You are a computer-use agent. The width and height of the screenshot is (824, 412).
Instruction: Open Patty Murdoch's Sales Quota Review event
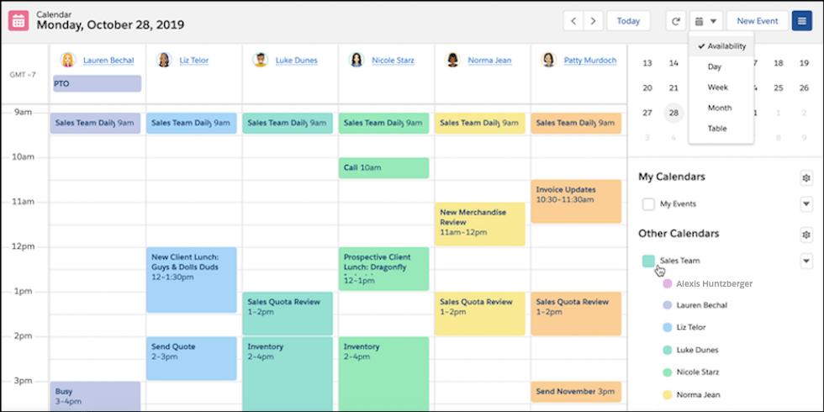click(576, 314)
